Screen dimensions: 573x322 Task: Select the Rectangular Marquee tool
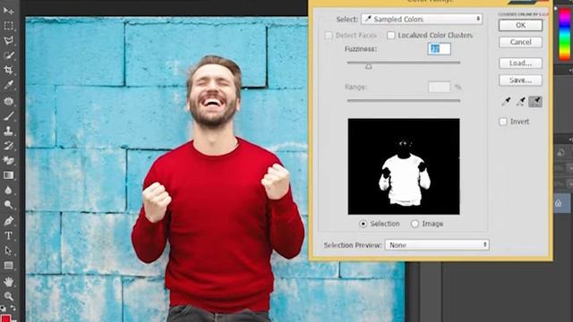[8, 26]
